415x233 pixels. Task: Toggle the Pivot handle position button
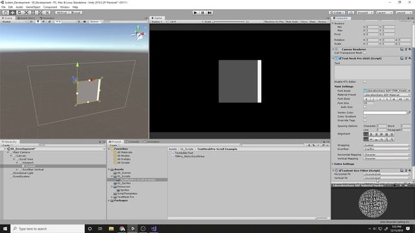click(x=62, y=12)
